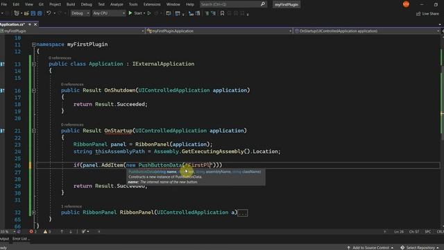The width and height of the screenshot is (444, 250).
Task: Open the Analyze menu
Action: point(117,4)
